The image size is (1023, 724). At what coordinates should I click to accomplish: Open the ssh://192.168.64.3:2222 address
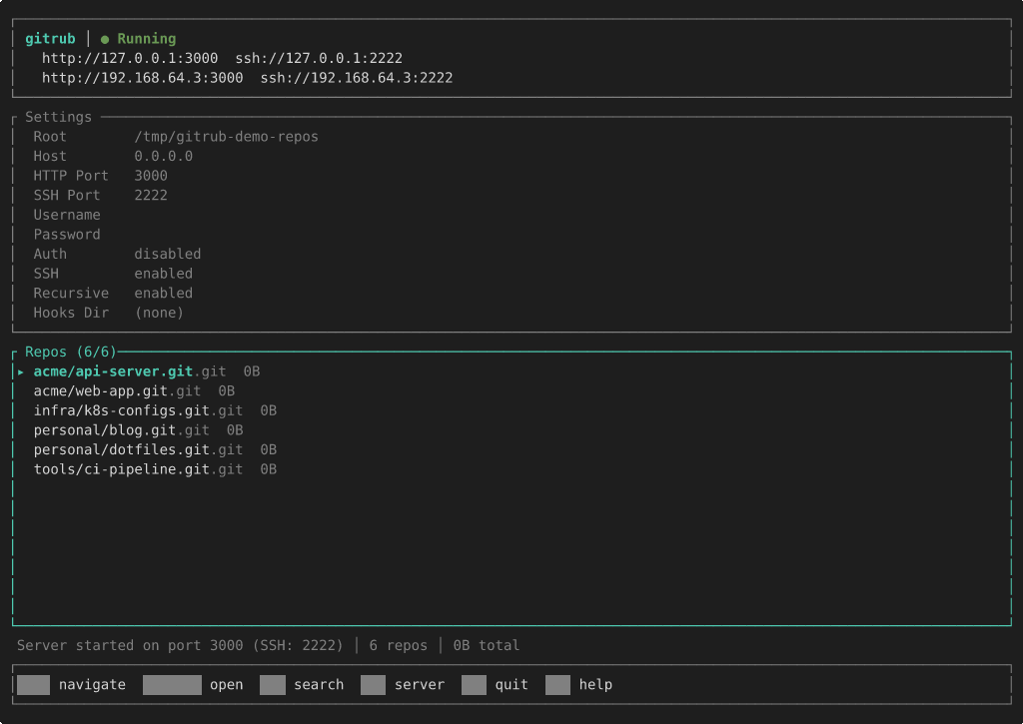356,78
